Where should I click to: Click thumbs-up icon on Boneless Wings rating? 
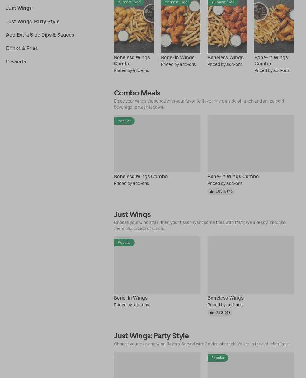pyautogui.click(x=212, y=313)
